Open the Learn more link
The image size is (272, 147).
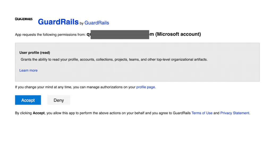(28, 70)
